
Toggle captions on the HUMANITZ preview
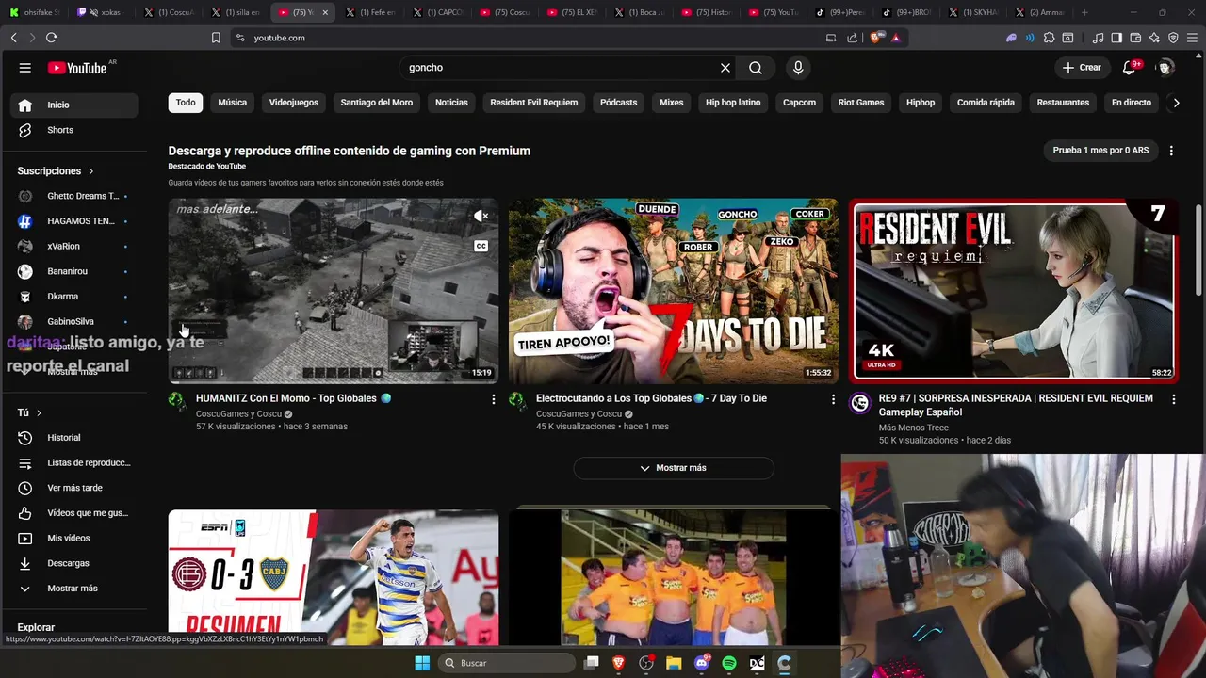coord(481,247)
